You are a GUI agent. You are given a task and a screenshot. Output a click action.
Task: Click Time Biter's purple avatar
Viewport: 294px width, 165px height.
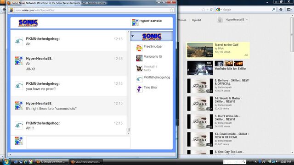[139, 89]
